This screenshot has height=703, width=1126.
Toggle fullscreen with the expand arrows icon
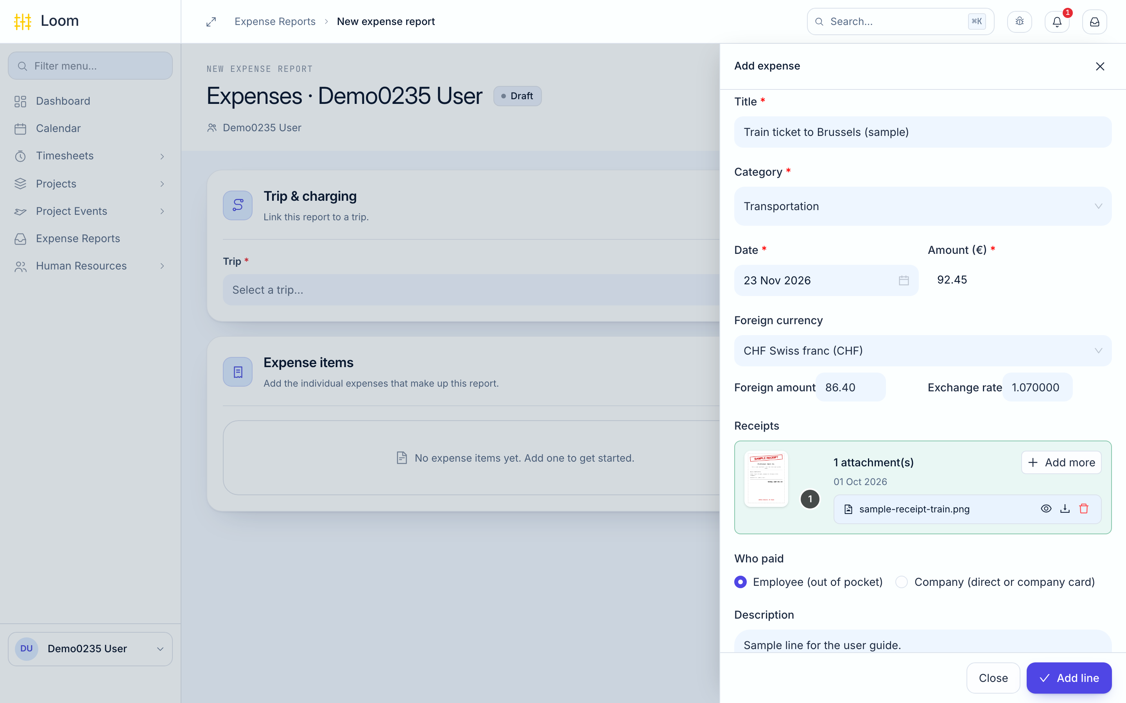point(211,22)
